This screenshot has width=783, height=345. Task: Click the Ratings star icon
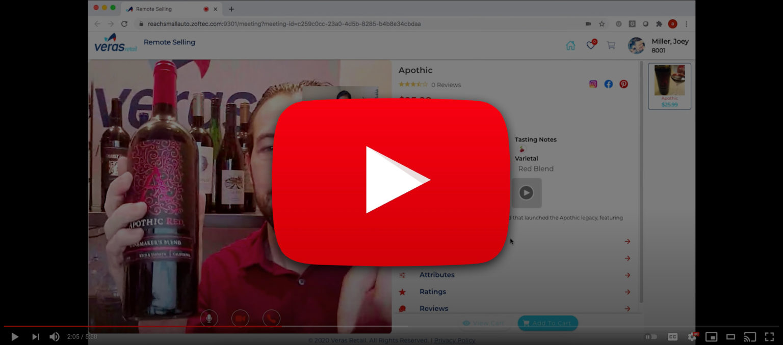(402, 292)
